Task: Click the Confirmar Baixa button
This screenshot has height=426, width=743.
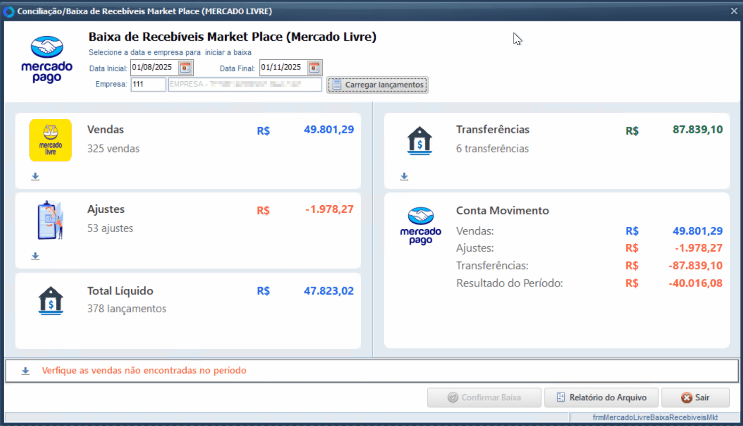Action: point(484,397)
